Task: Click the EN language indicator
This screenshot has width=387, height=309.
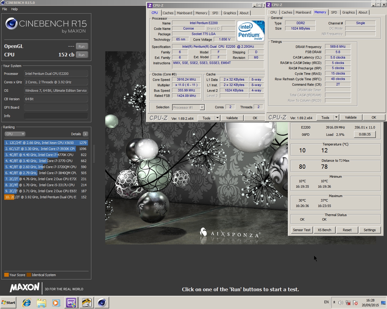Action: tap(326, 302)
